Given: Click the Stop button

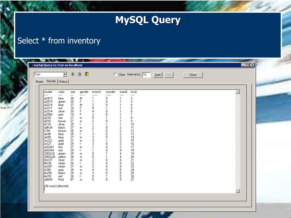Looking at the screenshot, I should tap(169, 75).
